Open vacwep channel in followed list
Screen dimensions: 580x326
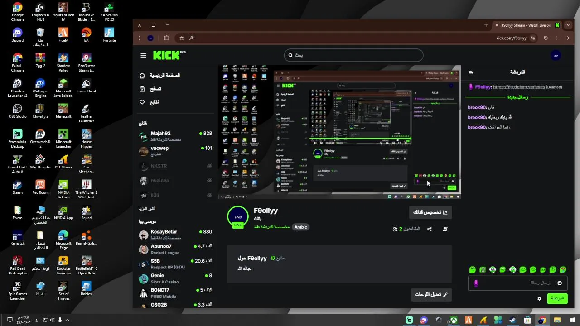176,151
